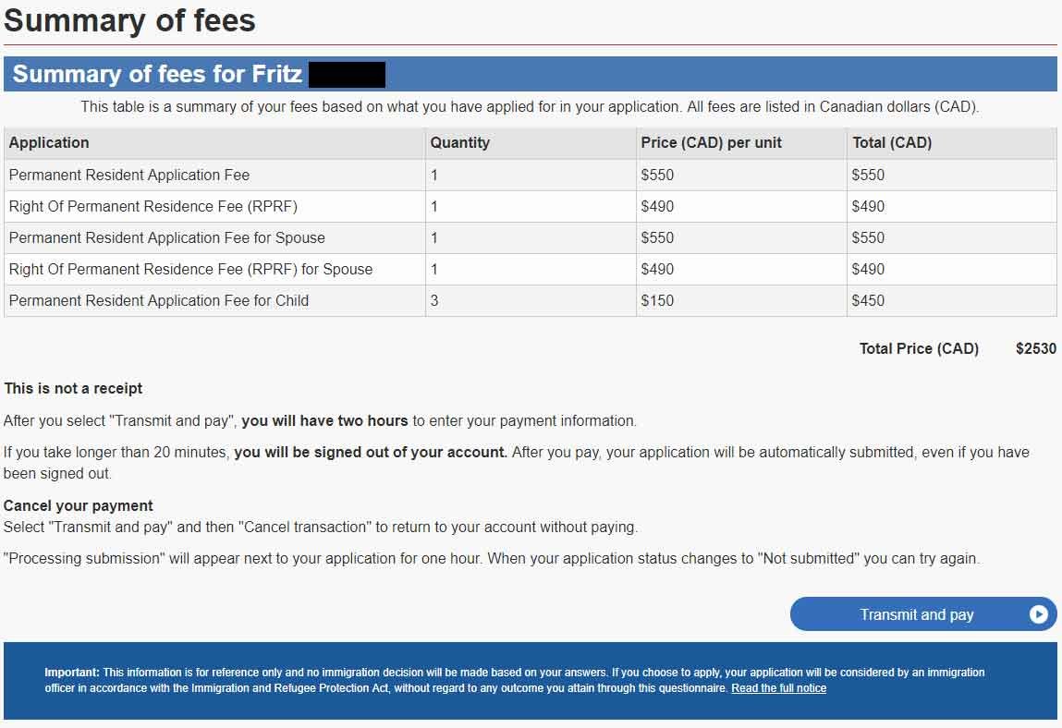The height and width of the screenshot is (728, 1062).
Task: Click the Price (CAD) per unit header
Action: click(711, 142)
